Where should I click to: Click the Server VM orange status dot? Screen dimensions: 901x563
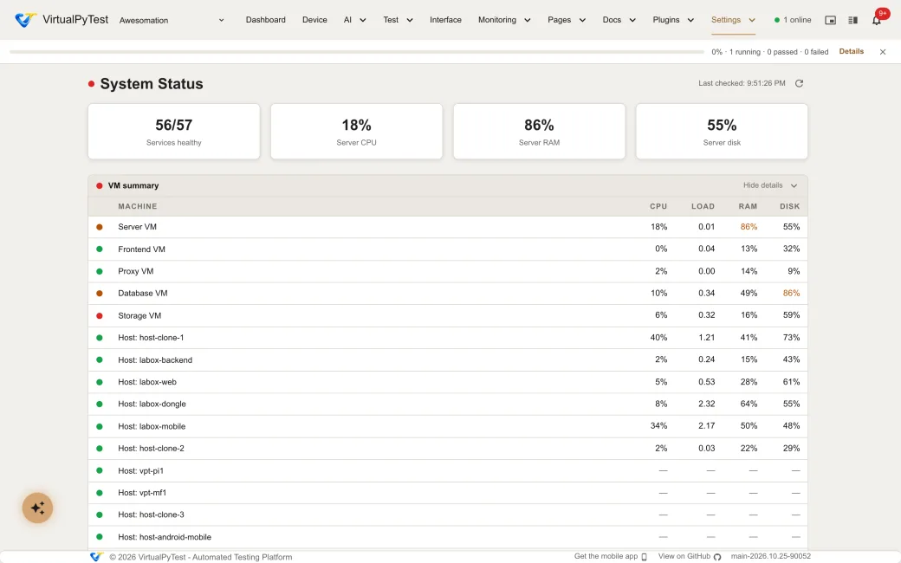pyautogui.click(x=100, y=227)
